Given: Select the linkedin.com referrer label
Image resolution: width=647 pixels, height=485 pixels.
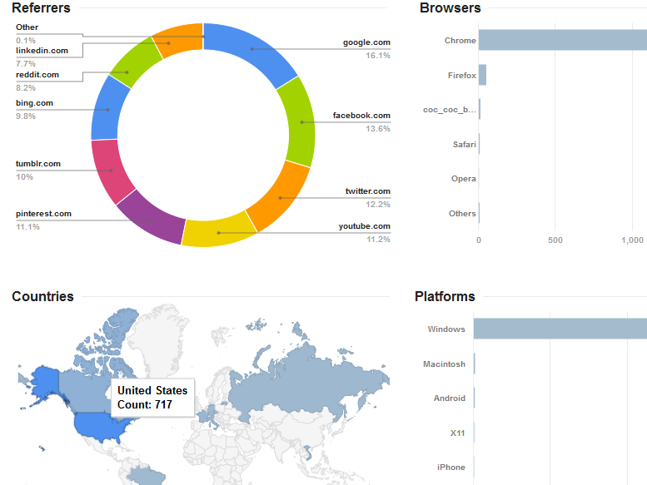Looking at the screenshot, I should point(42,51).
